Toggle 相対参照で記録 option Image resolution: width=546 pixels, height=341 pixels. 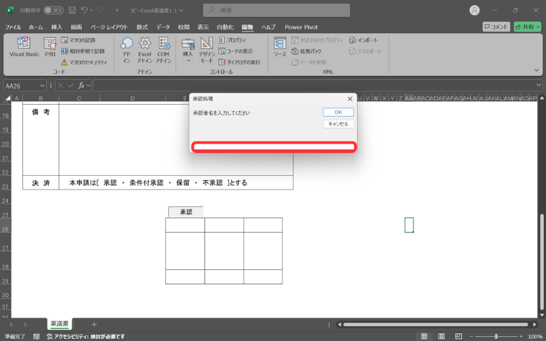(x=83, y=51)
